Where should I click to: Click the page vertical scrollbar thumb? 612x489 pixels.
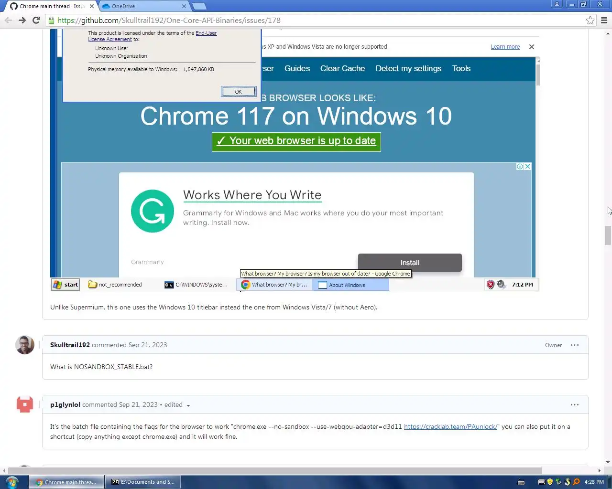[608, 235]
